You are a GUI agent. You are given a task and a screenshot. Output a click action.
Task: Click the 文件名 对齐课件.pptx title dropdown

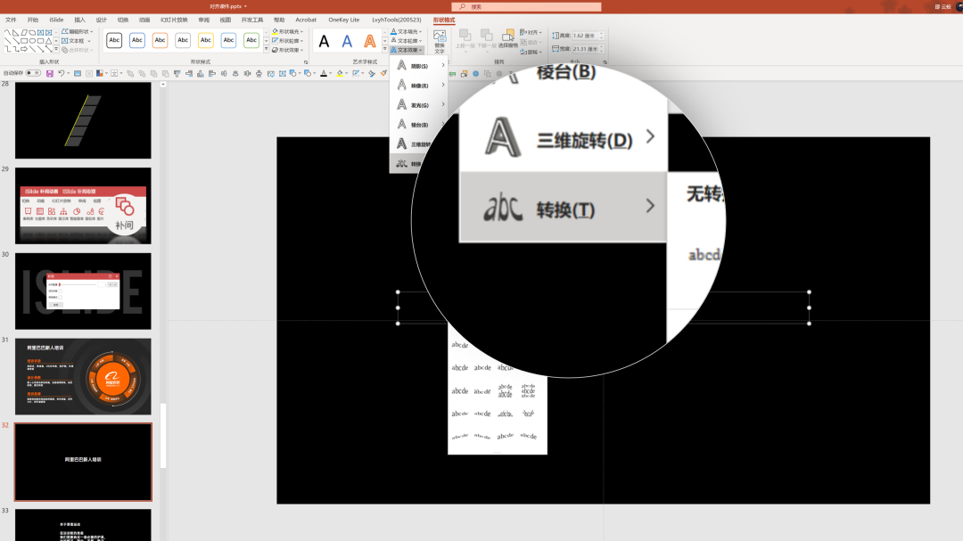pos(228,7)
